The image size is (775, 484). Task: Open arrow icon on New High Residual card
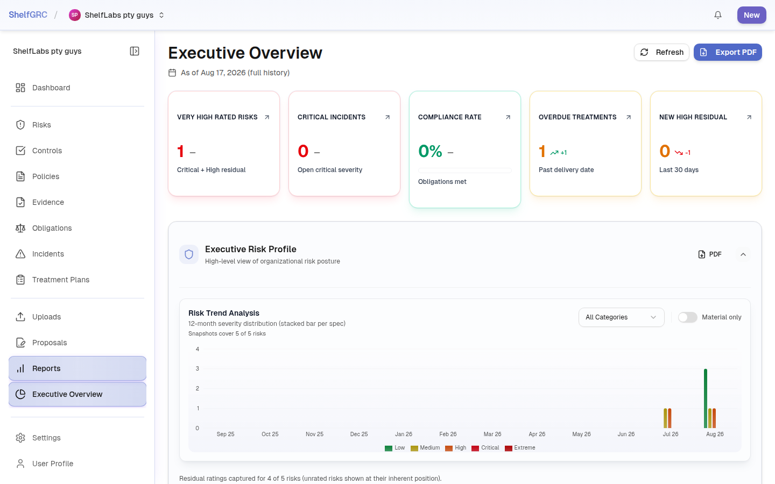749,117
